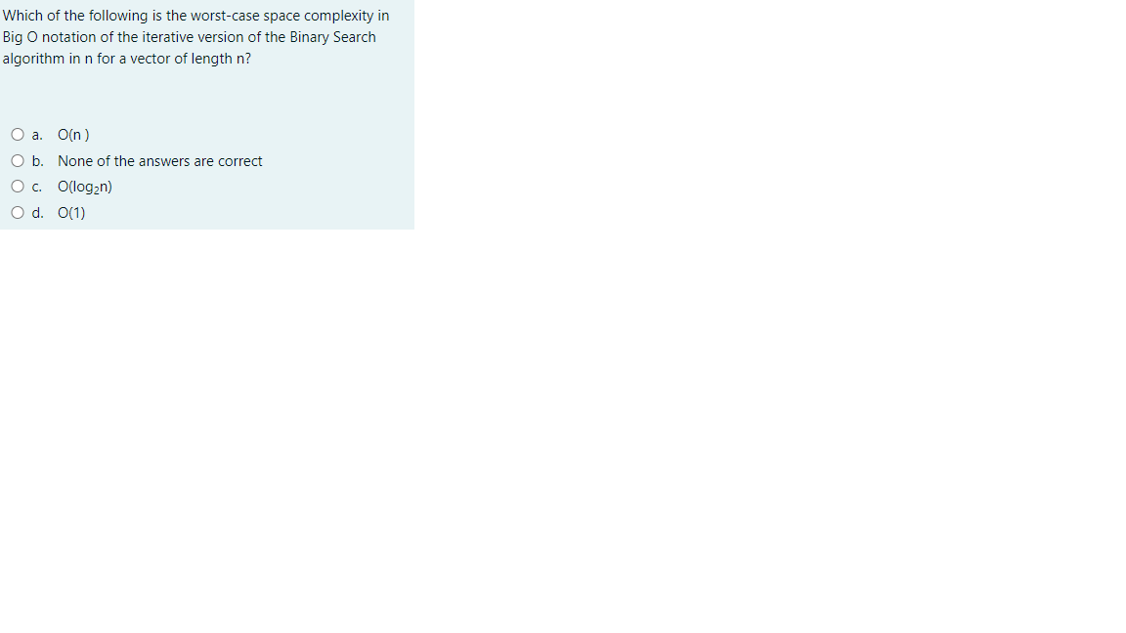Image resolution: width=1126 pixels, height=633 pixels.
Task: Click the letter label 'd.'
Action: tap(38, 212)
